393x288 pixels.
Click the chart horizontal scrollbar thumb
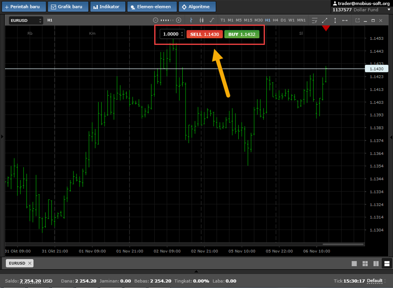pos(343,244)
